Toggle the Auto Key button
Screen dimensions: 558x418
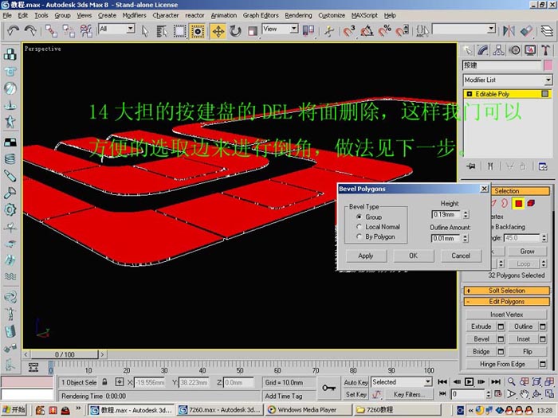[356, 382]
